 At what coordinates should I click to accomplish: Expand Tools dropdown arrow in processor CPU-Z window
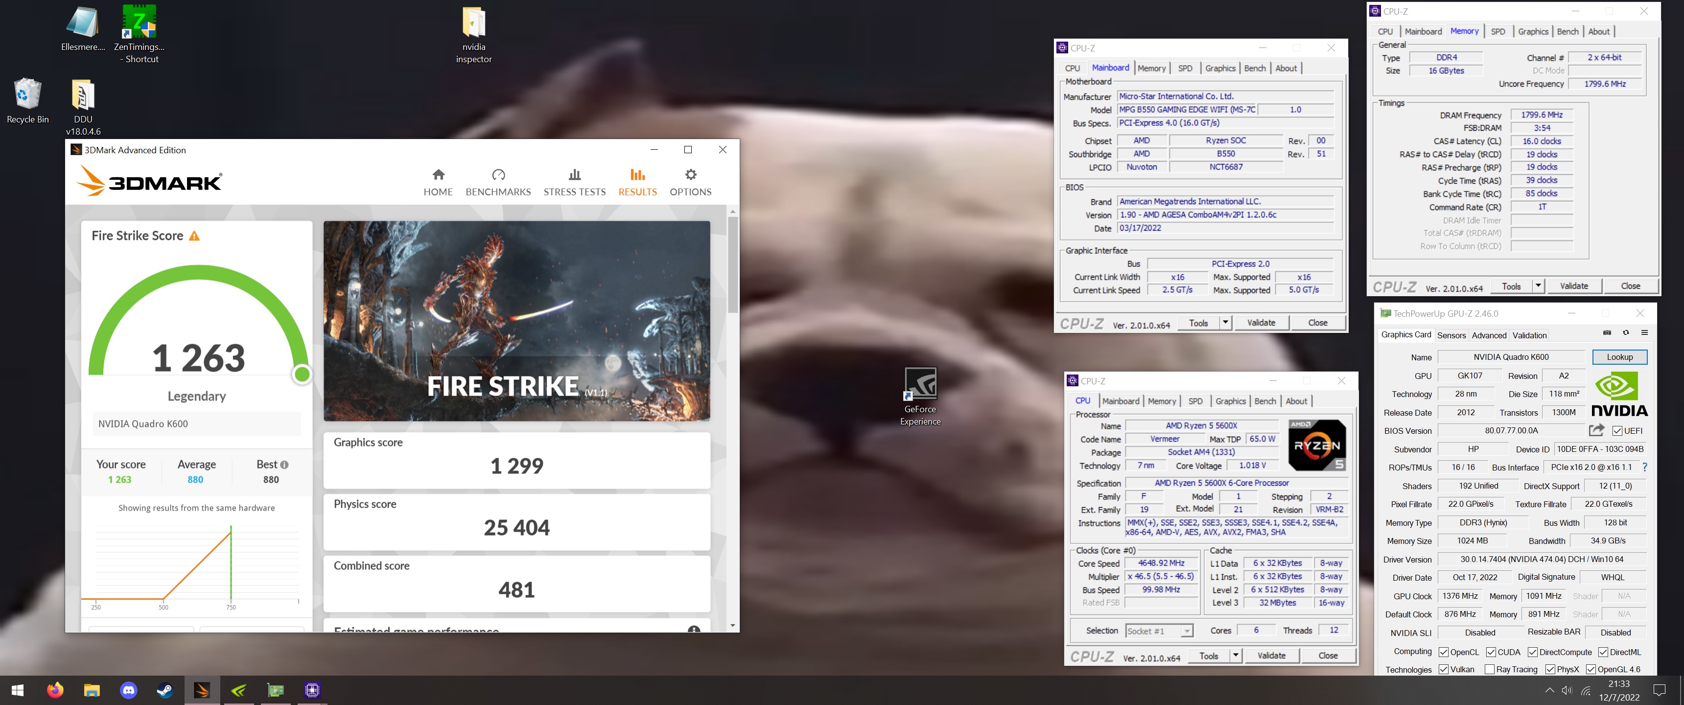click(1236, 655)
